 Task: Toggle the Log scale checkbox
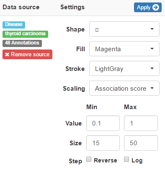click(x=126, y=159)
